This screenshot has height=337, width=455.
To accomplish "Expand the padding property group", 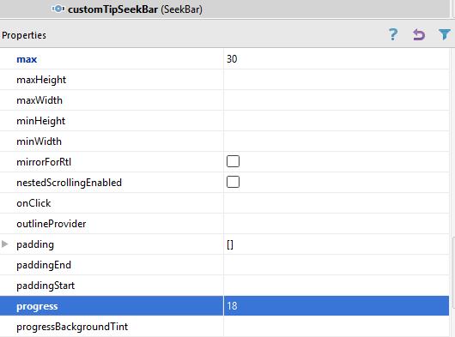I will coord(4,244).
